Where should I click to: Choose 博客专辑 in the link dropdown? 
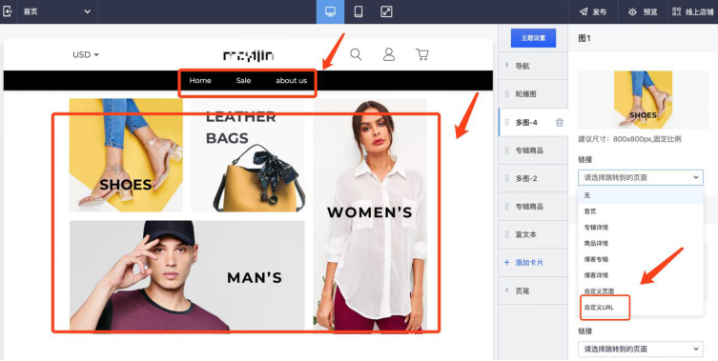tap(640, 259)
